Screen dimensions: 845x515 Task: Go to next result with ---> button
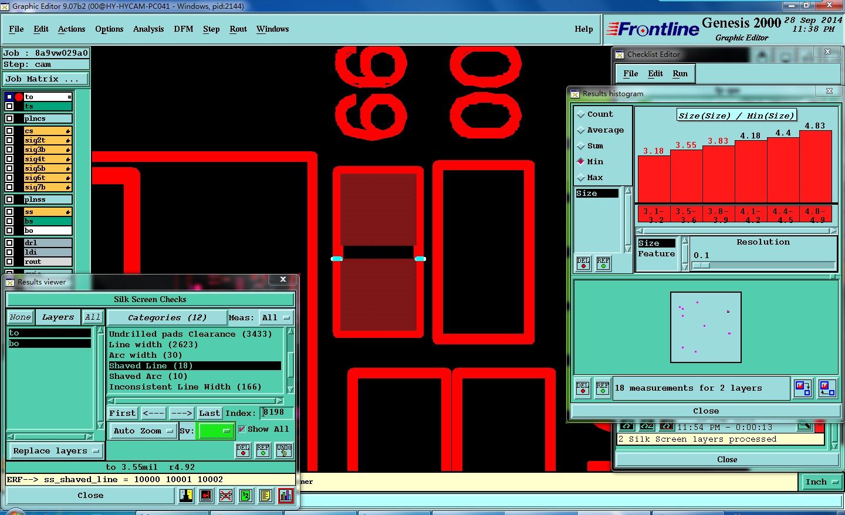click(x=182, y=413)
